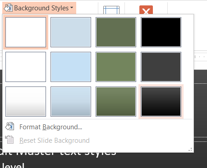Select the light sky blue style in middle row
The height and width of the screenshot is (168, 207).
[71, 67]
